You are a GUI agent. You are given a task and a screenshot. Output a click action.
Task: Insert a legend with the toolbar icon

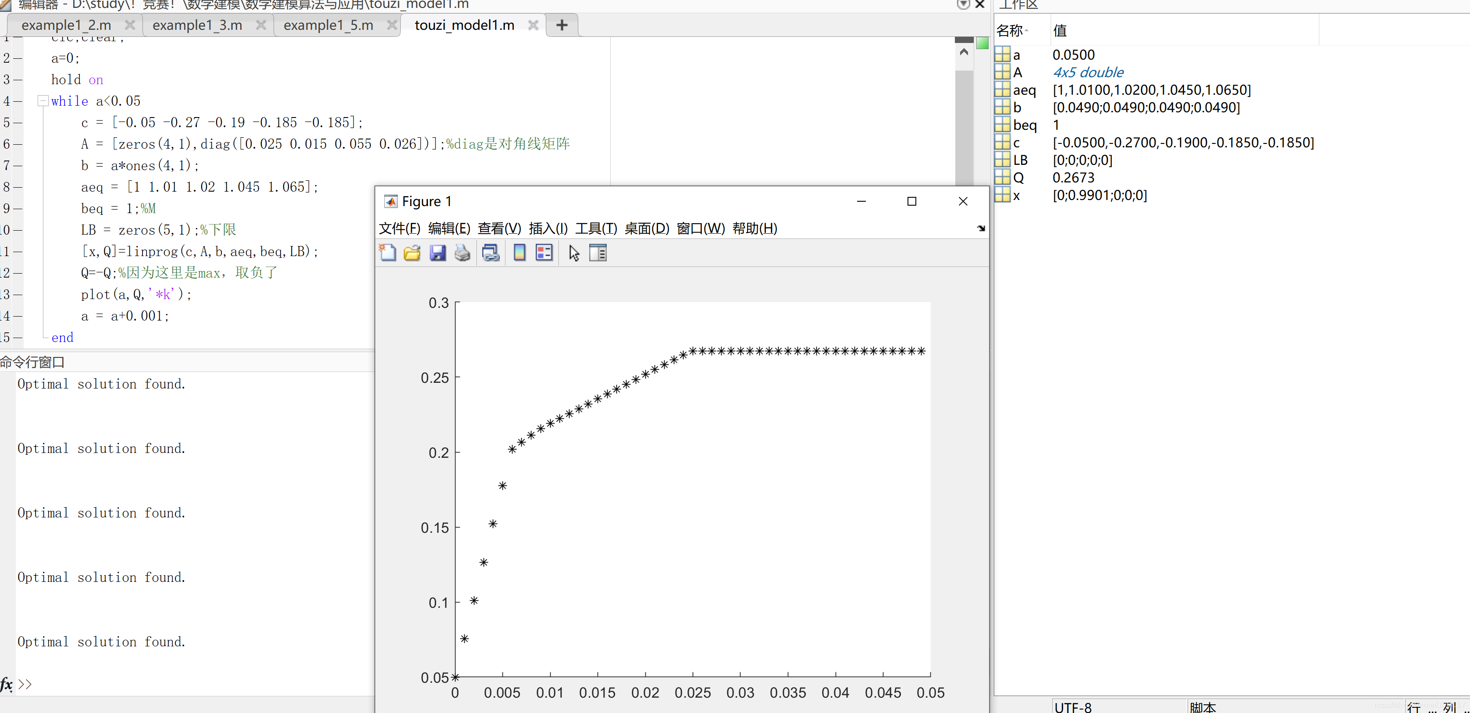[x=544, y=252]
